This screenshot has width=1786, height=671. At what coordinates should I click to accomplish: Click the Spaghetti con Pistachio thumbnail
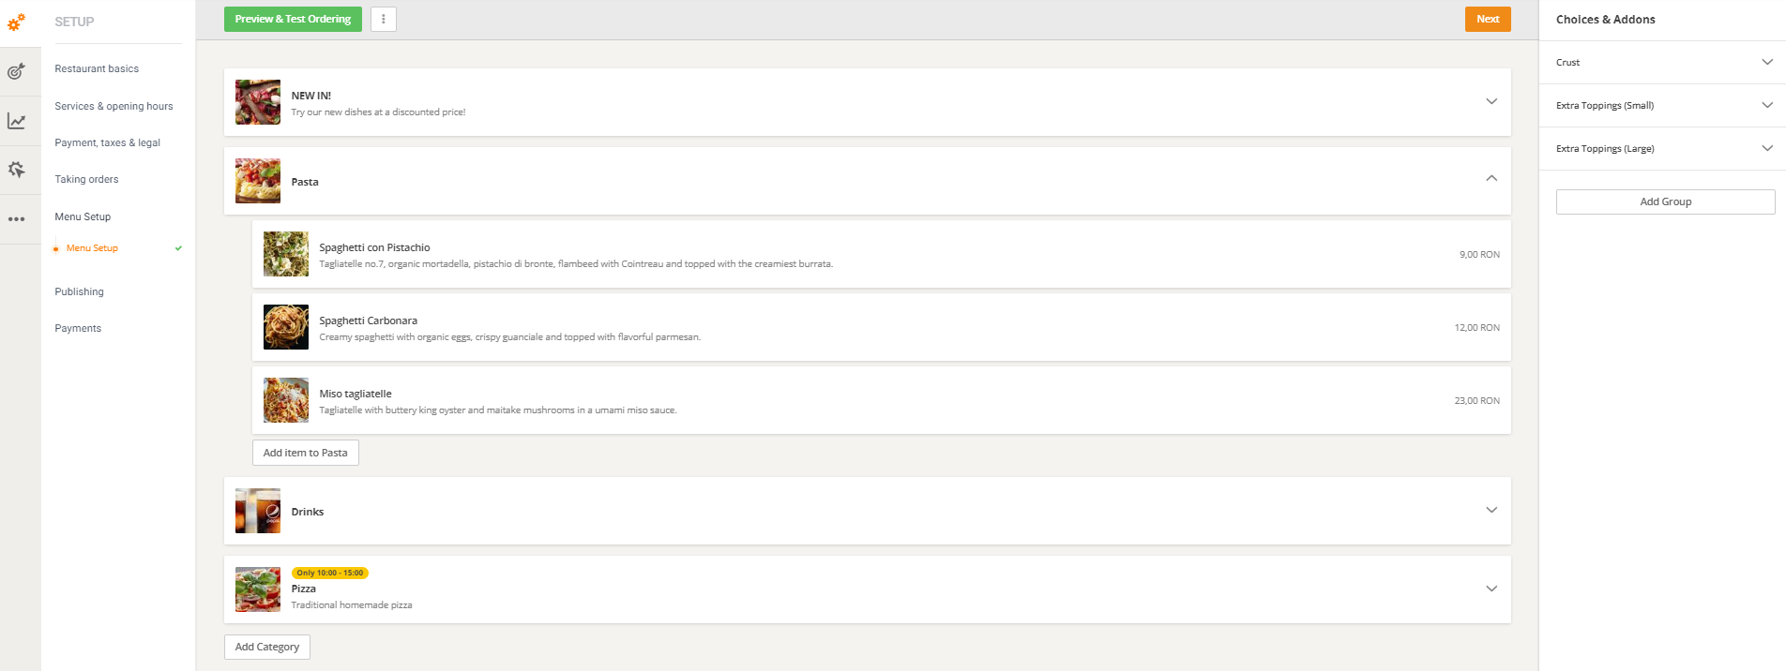pos(286,254)
